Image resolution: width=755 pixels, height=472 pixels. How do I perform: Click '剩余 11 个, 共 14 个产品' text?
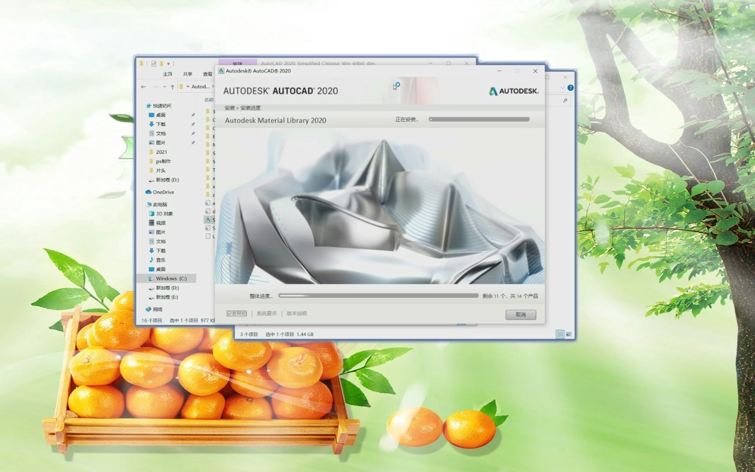tap(510, 296)
